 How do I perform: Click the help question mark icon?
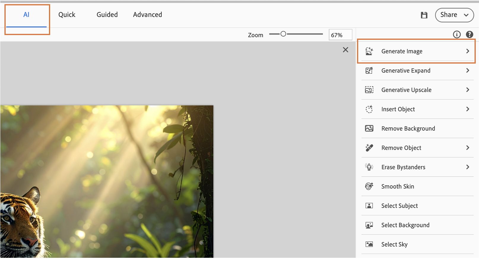(470, 34)
